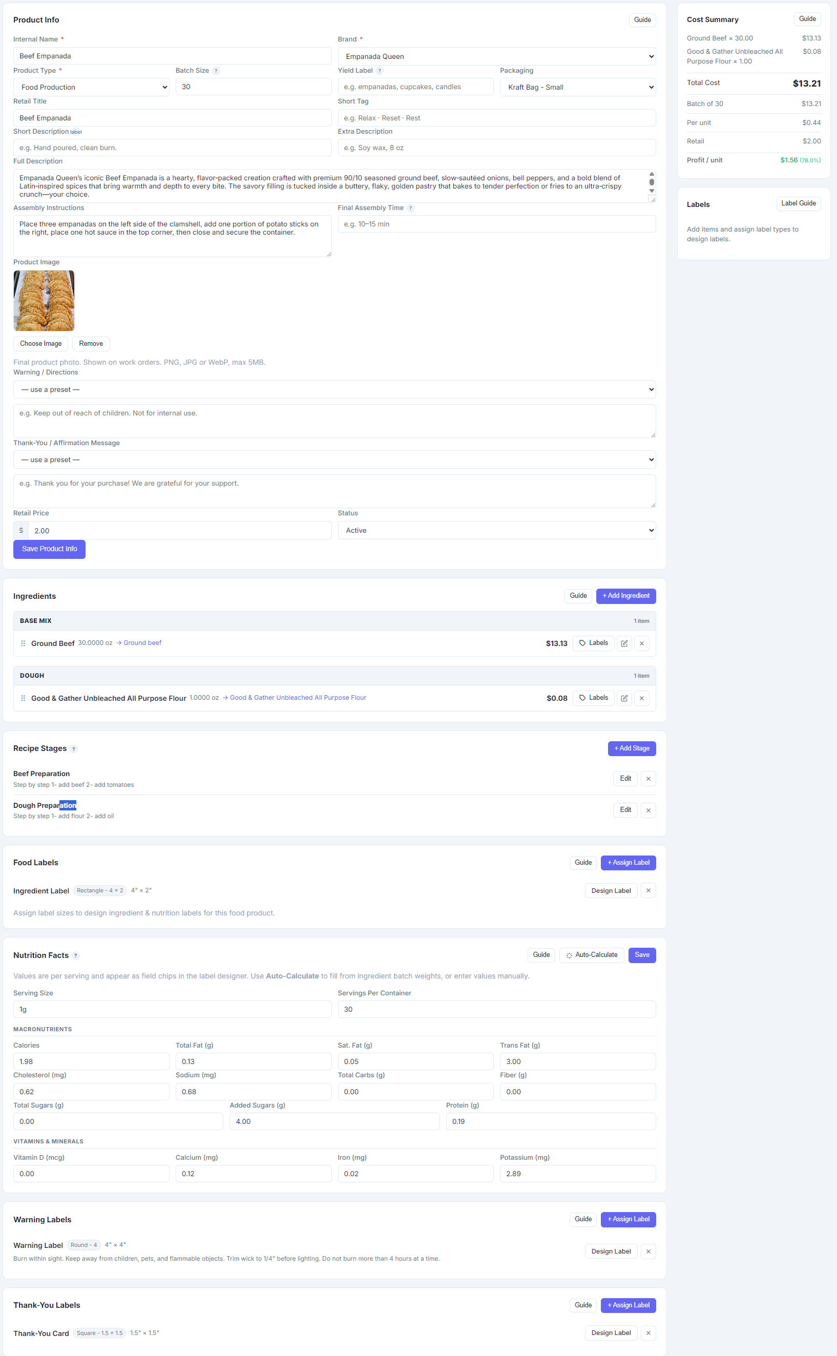Image resolution: width=837 pixels, height=1356 pixels.
Task: Open the Packaging dropdown
Action: point(577,87)
